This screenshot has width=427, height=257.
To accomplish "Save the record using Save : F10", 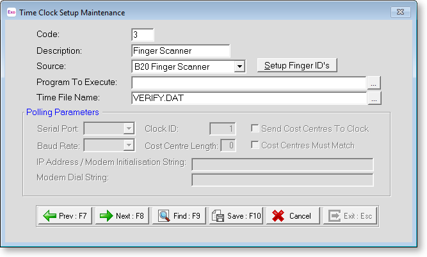I will (236, 216).
